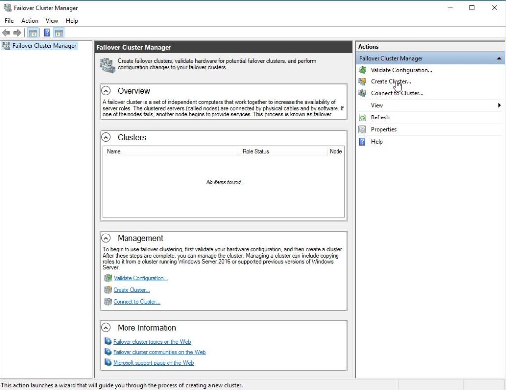Viewport: 506px width, 390px height.
Task: Collapse the Failover Cluster Manager actions group
Action: 499,58
